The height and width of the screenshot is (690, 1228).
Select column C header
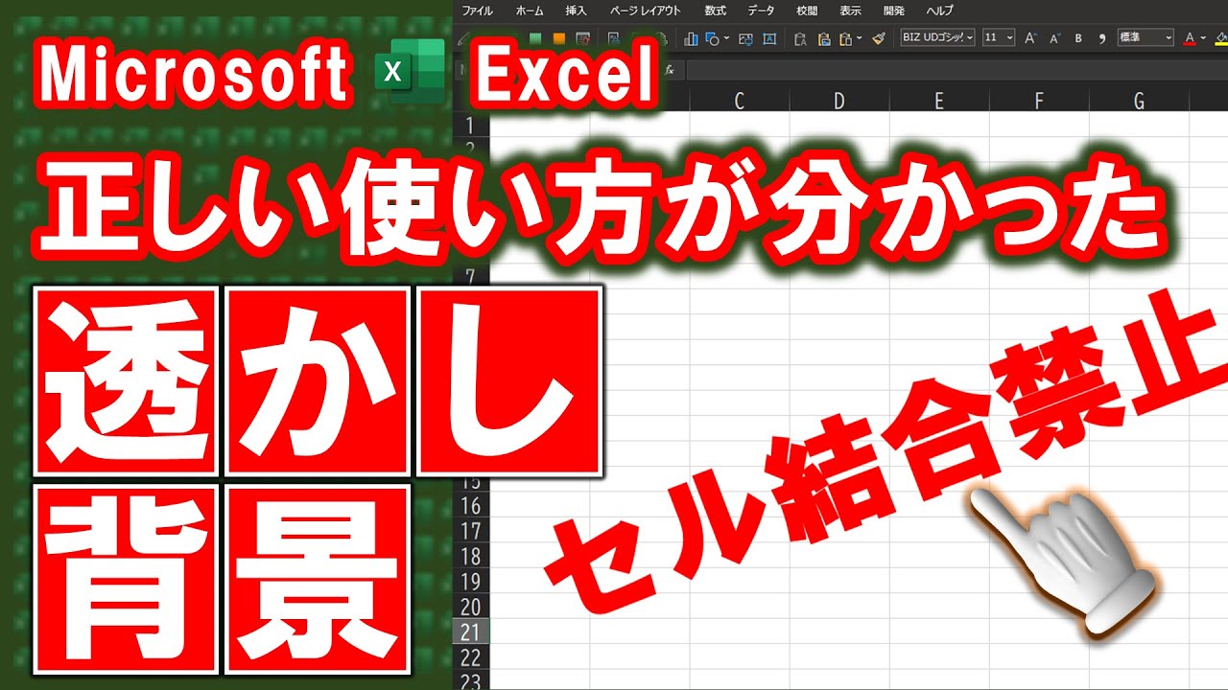(739, 101)
